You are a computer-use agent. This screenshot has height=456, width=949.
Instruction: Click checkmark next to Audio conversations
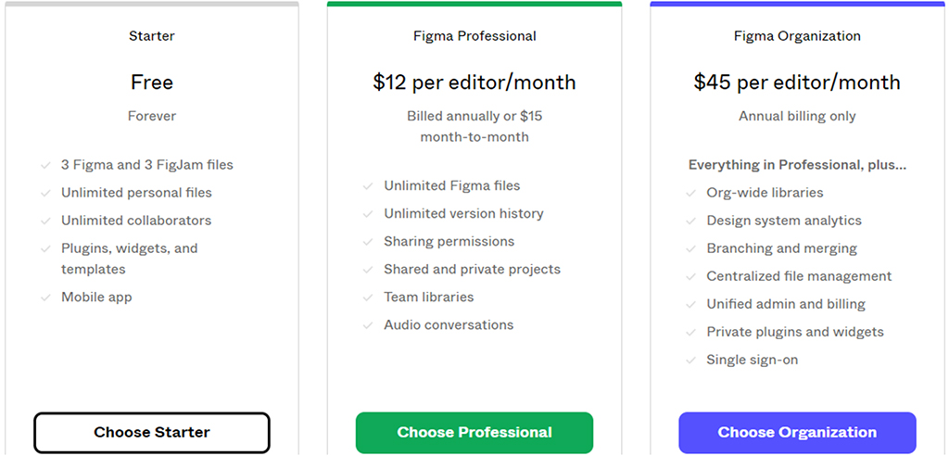tap(368, 325)
